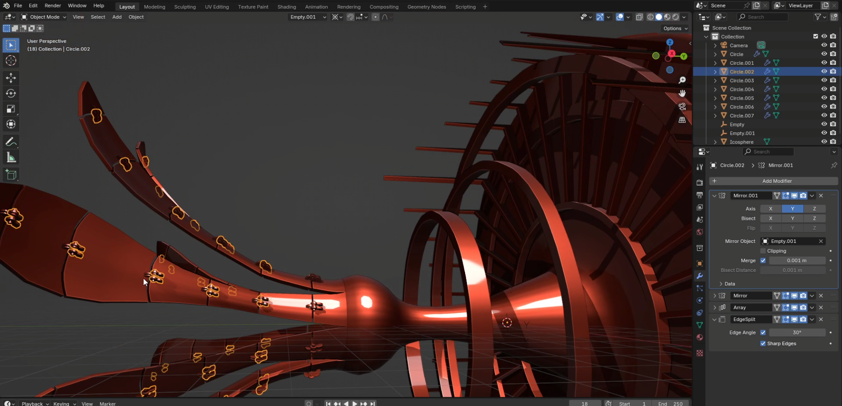842x406 pixels.
Task: Toggle the Edge Angle checkbox
Action: [763, 333]
